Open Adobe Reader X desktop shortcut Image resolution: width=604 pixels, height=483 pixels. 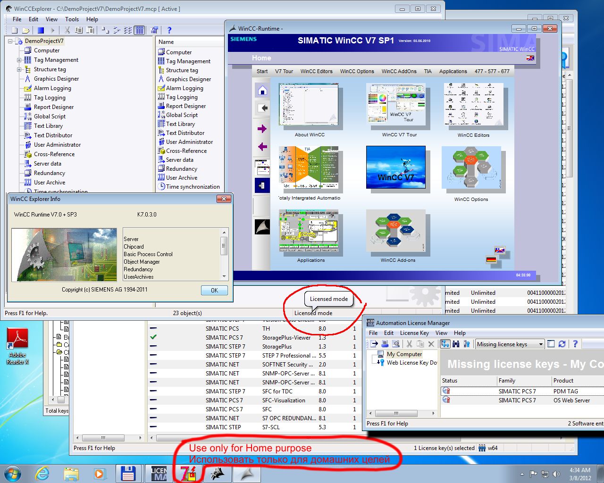(17, 346)
